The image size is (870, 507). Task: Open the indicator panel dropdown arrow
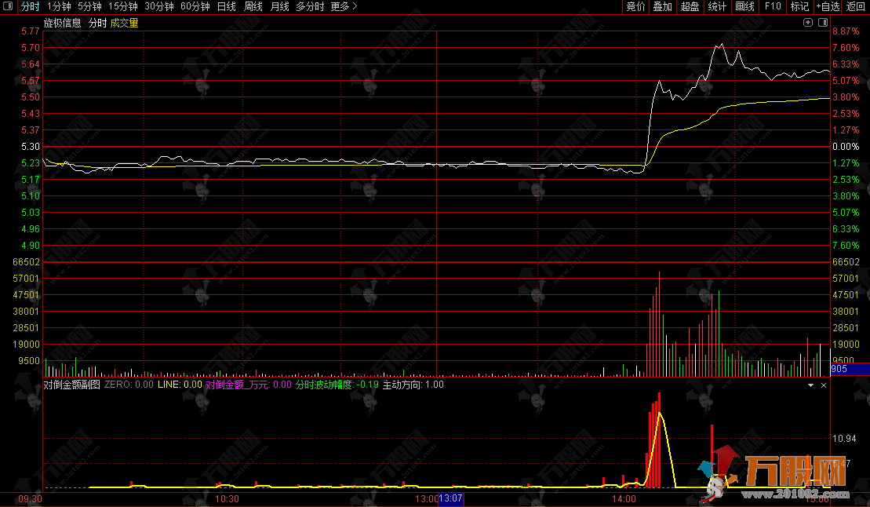click(811, 385)
